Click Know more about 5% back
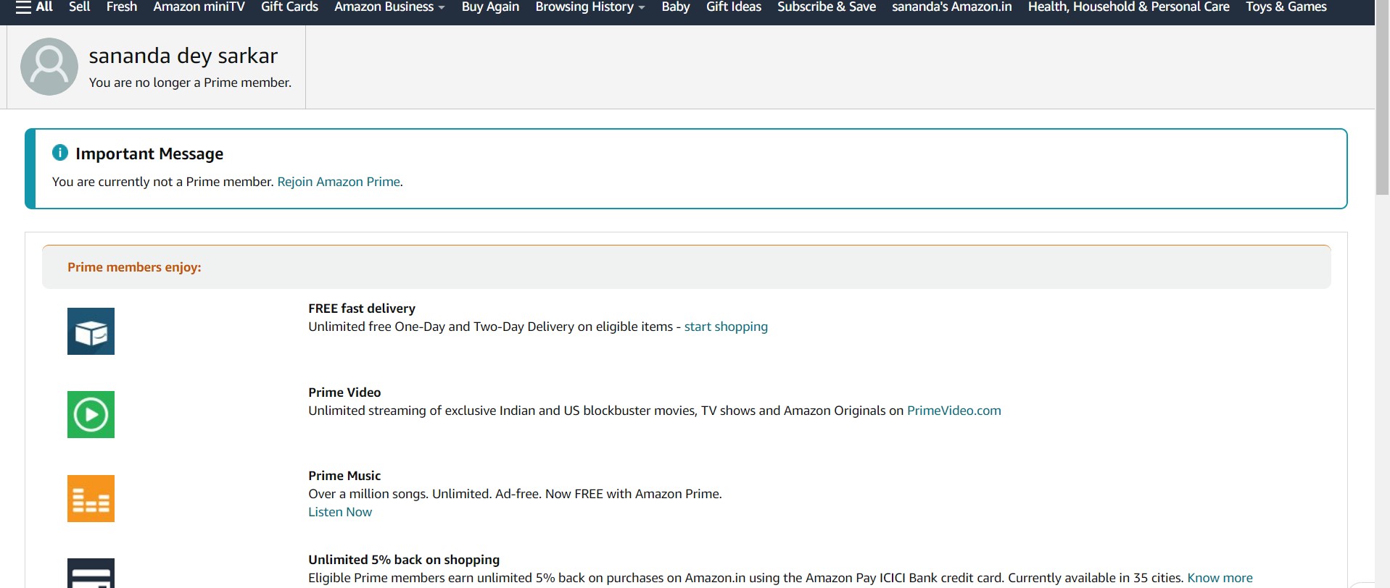This screenshot has width=1390, height=588. point(1220,578)
